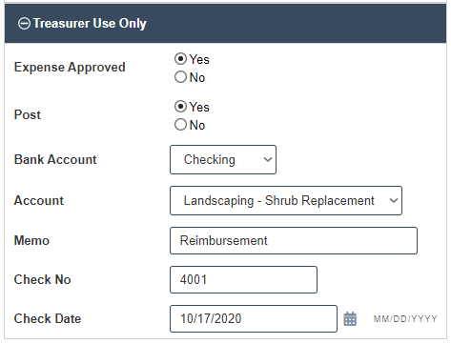Click the Memo field label

pos(31,240)
